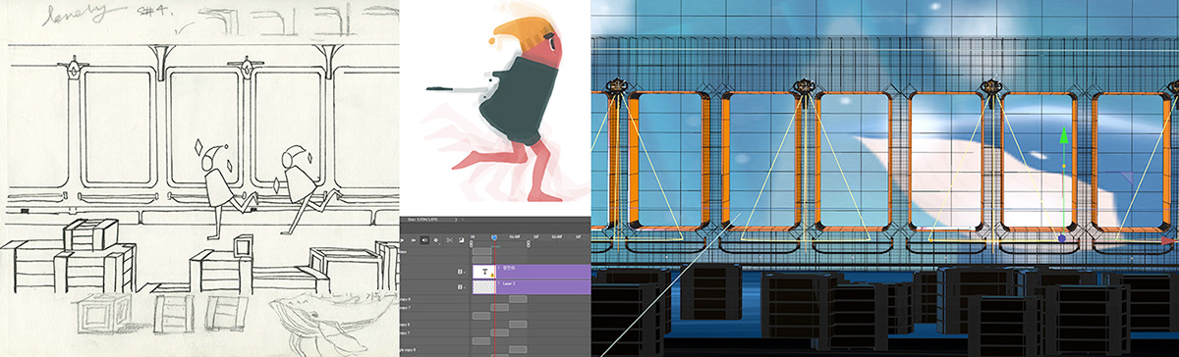Click the work area start handle
This screenshot has width=1179, height=357.
click(x=472, y=244)
